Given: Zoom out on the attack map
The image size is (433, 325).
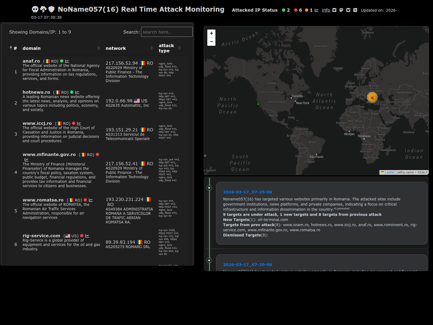Looking at the screenshot, I should [x=211, y=42].
